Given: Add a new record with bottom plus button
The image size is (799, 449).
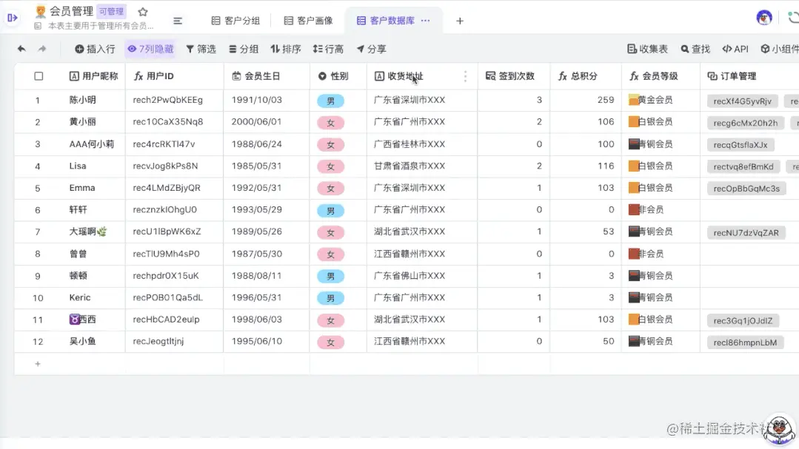Looking at the screenshot, I should (37, 363).
